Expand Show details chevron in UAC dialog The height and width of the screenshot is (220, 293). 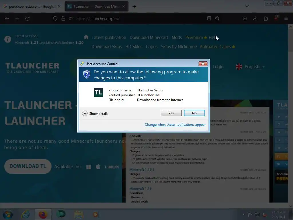85,113
